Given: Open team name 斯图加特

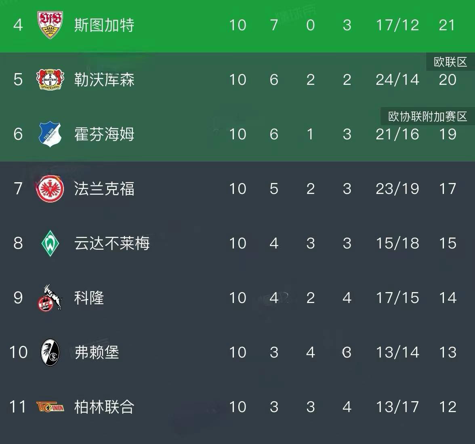Looking at the screenshot, I should tap(104, 25).
